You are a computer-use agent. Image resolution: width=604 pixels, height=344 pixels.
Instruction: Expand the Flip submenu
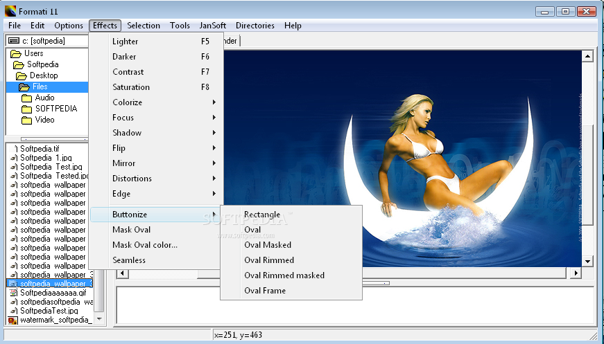[x=157, y=148]
